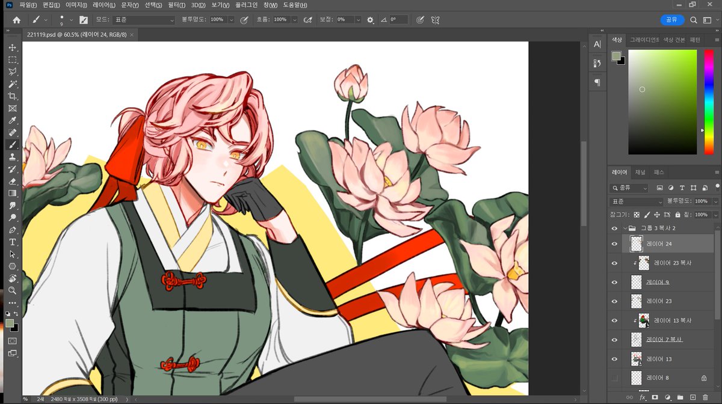Open brush mode dropdown 표준

click(144, 20)
